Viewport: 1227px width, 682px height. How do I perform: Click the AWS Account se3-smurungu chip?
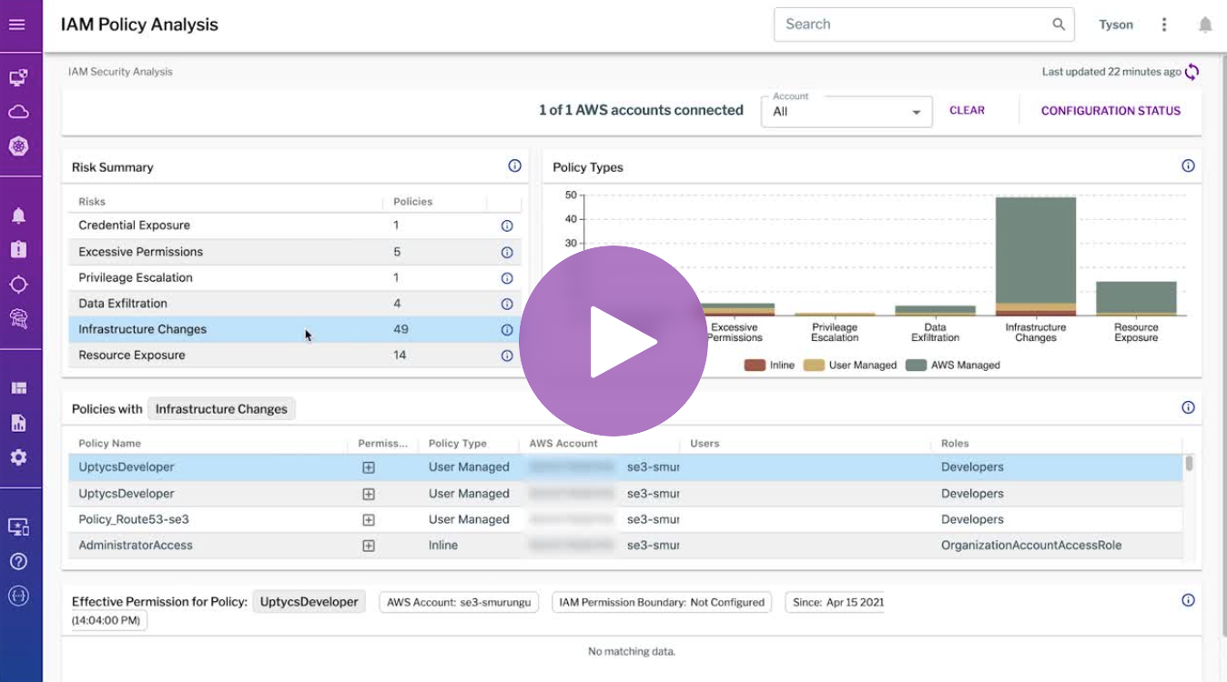click(459, 602)
